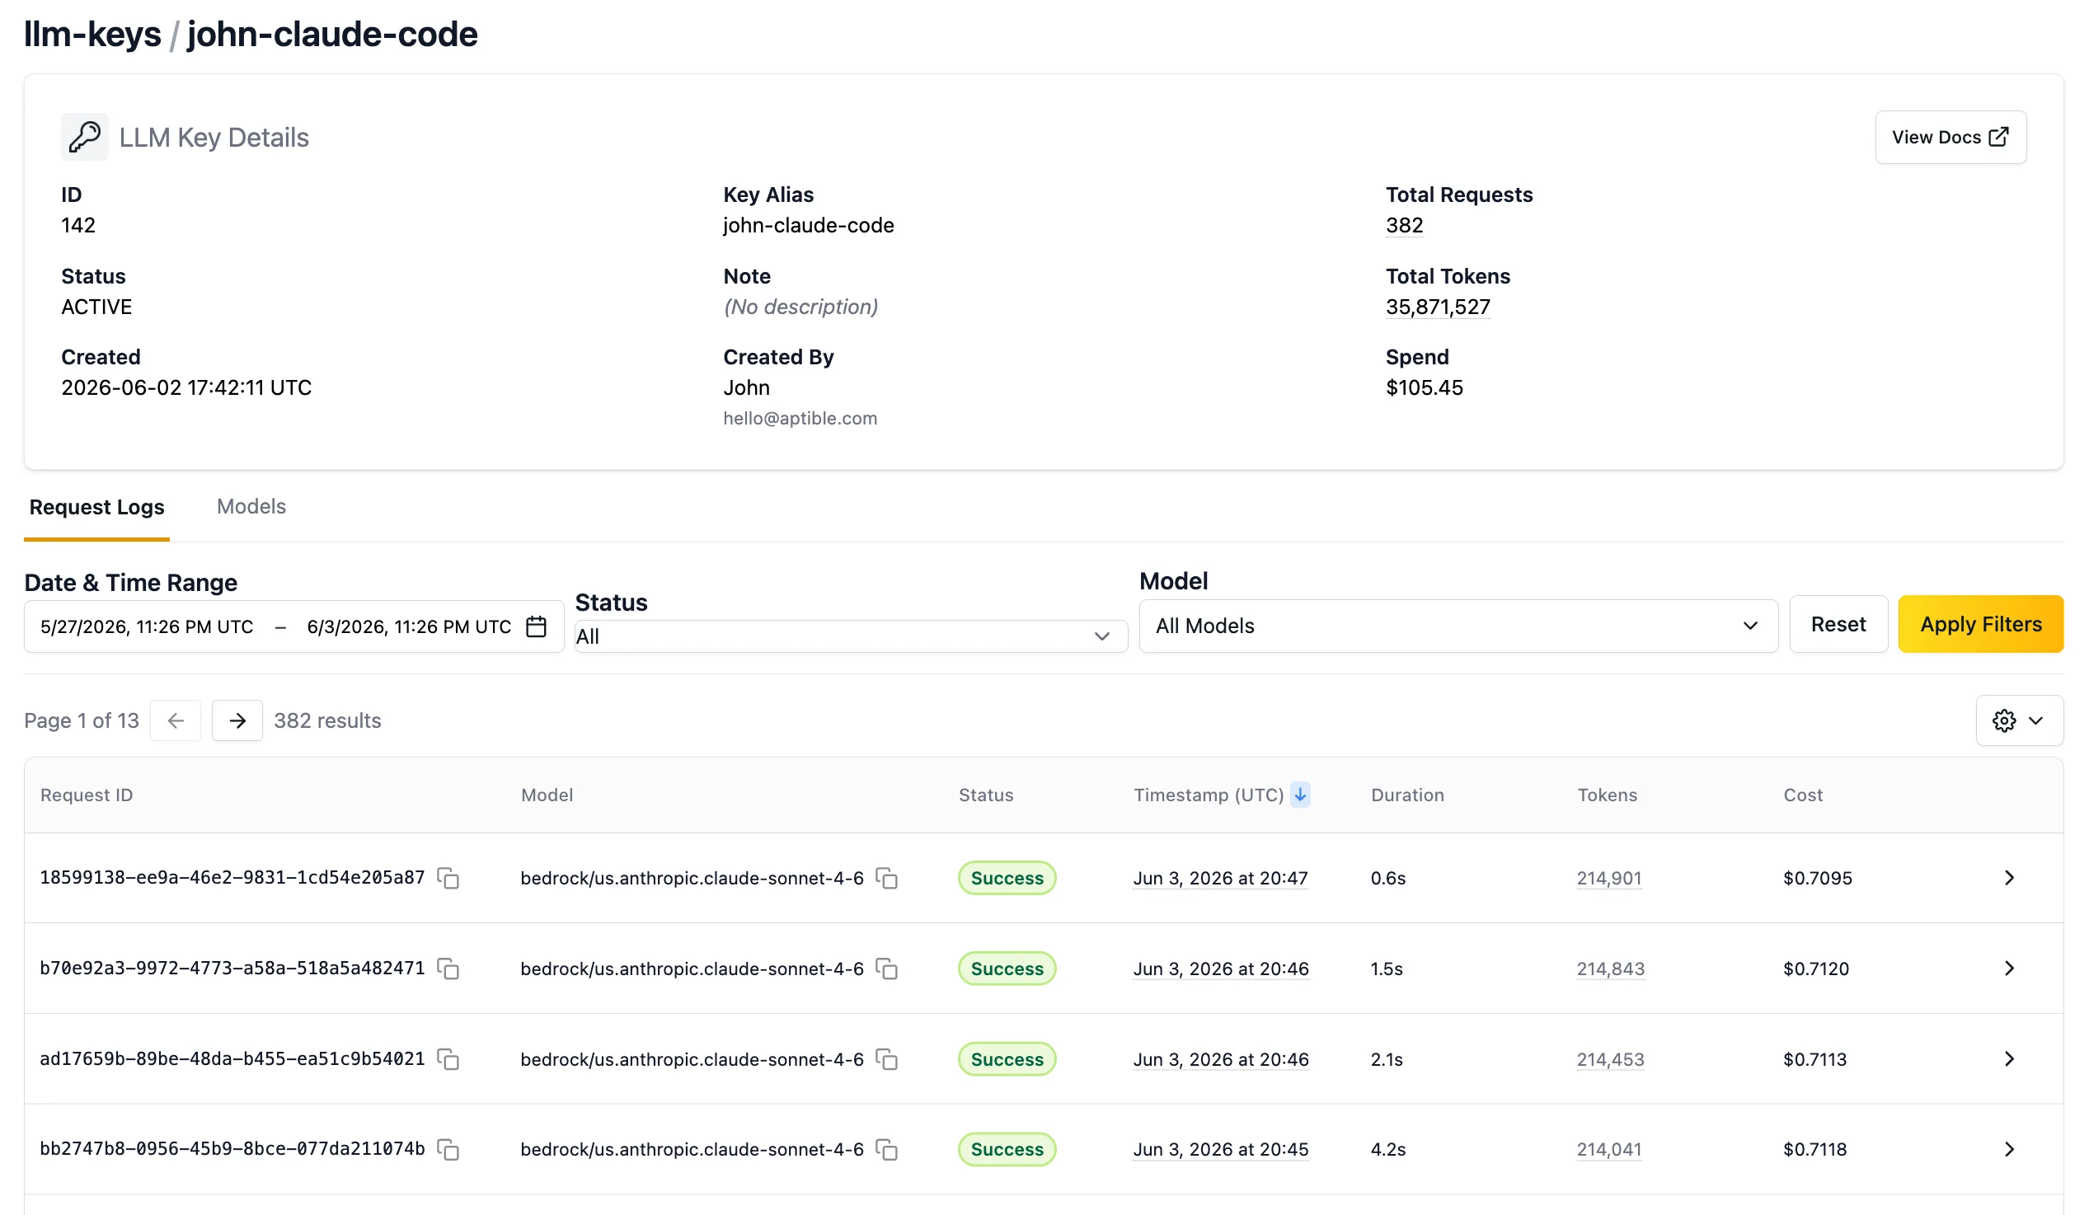Switch to the Models tab
2089x1215 pixels.
click(x=251, y=506)
